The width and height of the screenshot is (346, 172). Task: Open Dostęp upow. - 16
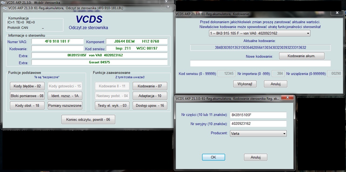[150, 105]
